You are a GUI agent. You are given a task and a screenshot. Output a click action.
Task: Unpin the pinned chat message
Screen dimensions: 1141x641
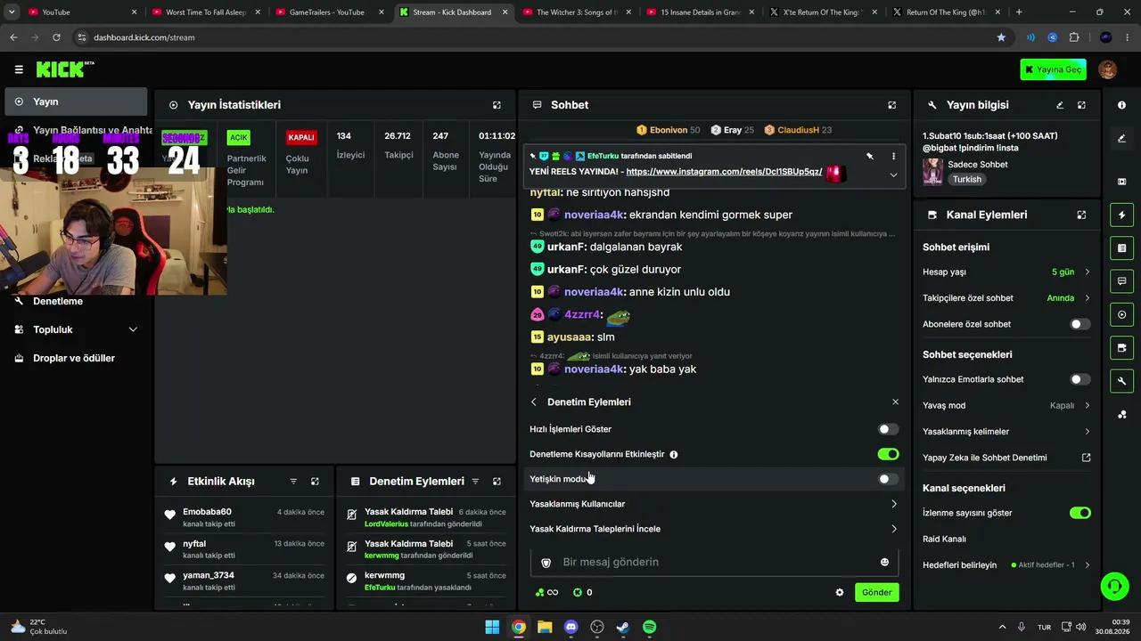coord(869,157)
